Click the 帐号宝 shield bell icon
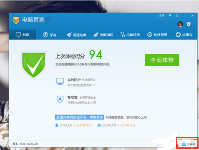Viewport: 199px width, 150px height. point(60,99)
